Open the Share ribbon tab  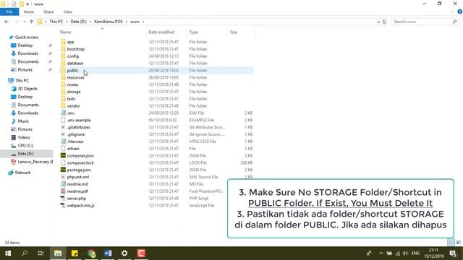(x=48, y=12)
